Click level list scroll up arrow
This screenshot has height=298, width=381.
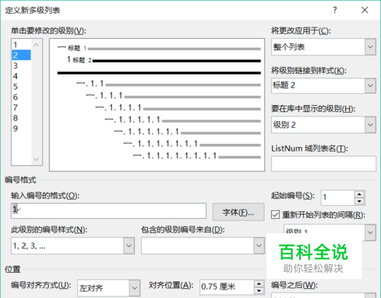tap(37, 45)
